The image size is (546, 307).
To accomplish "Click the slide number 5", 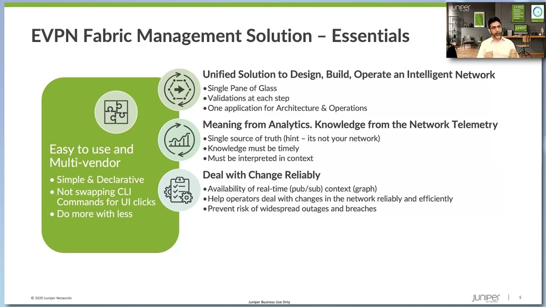I will tap(520, 297).
